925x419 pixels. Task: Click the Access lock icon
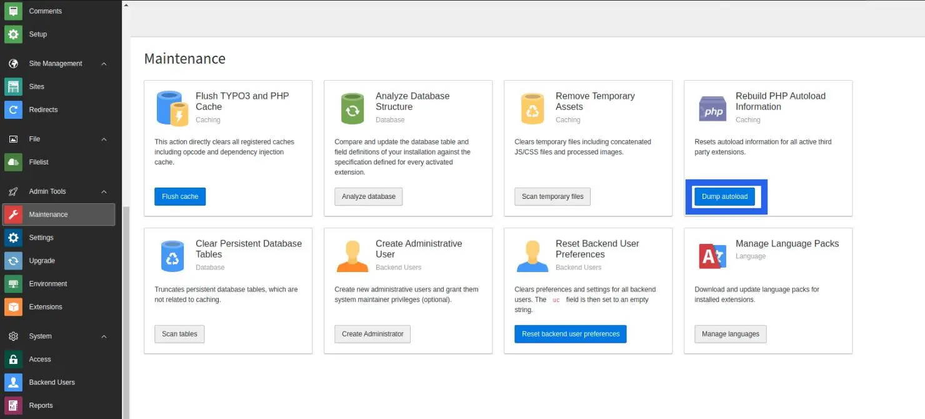pos(13,360)
